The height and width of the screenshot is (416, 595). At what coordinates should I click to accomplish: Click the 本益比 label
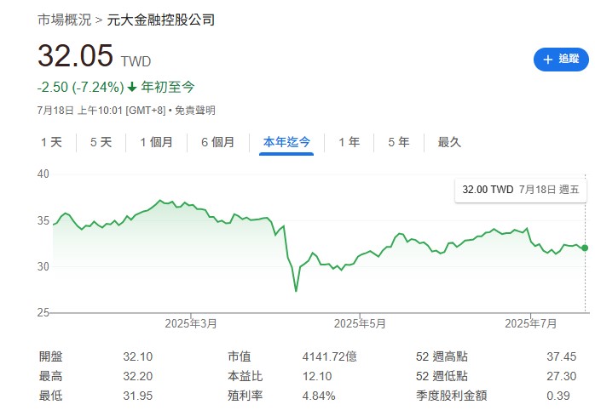[x=246, y=376]
